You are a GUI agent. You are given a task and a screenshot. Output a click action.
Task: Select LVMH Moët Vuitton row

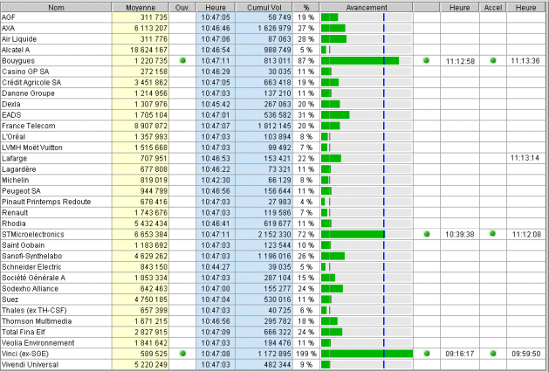(32, 148)
